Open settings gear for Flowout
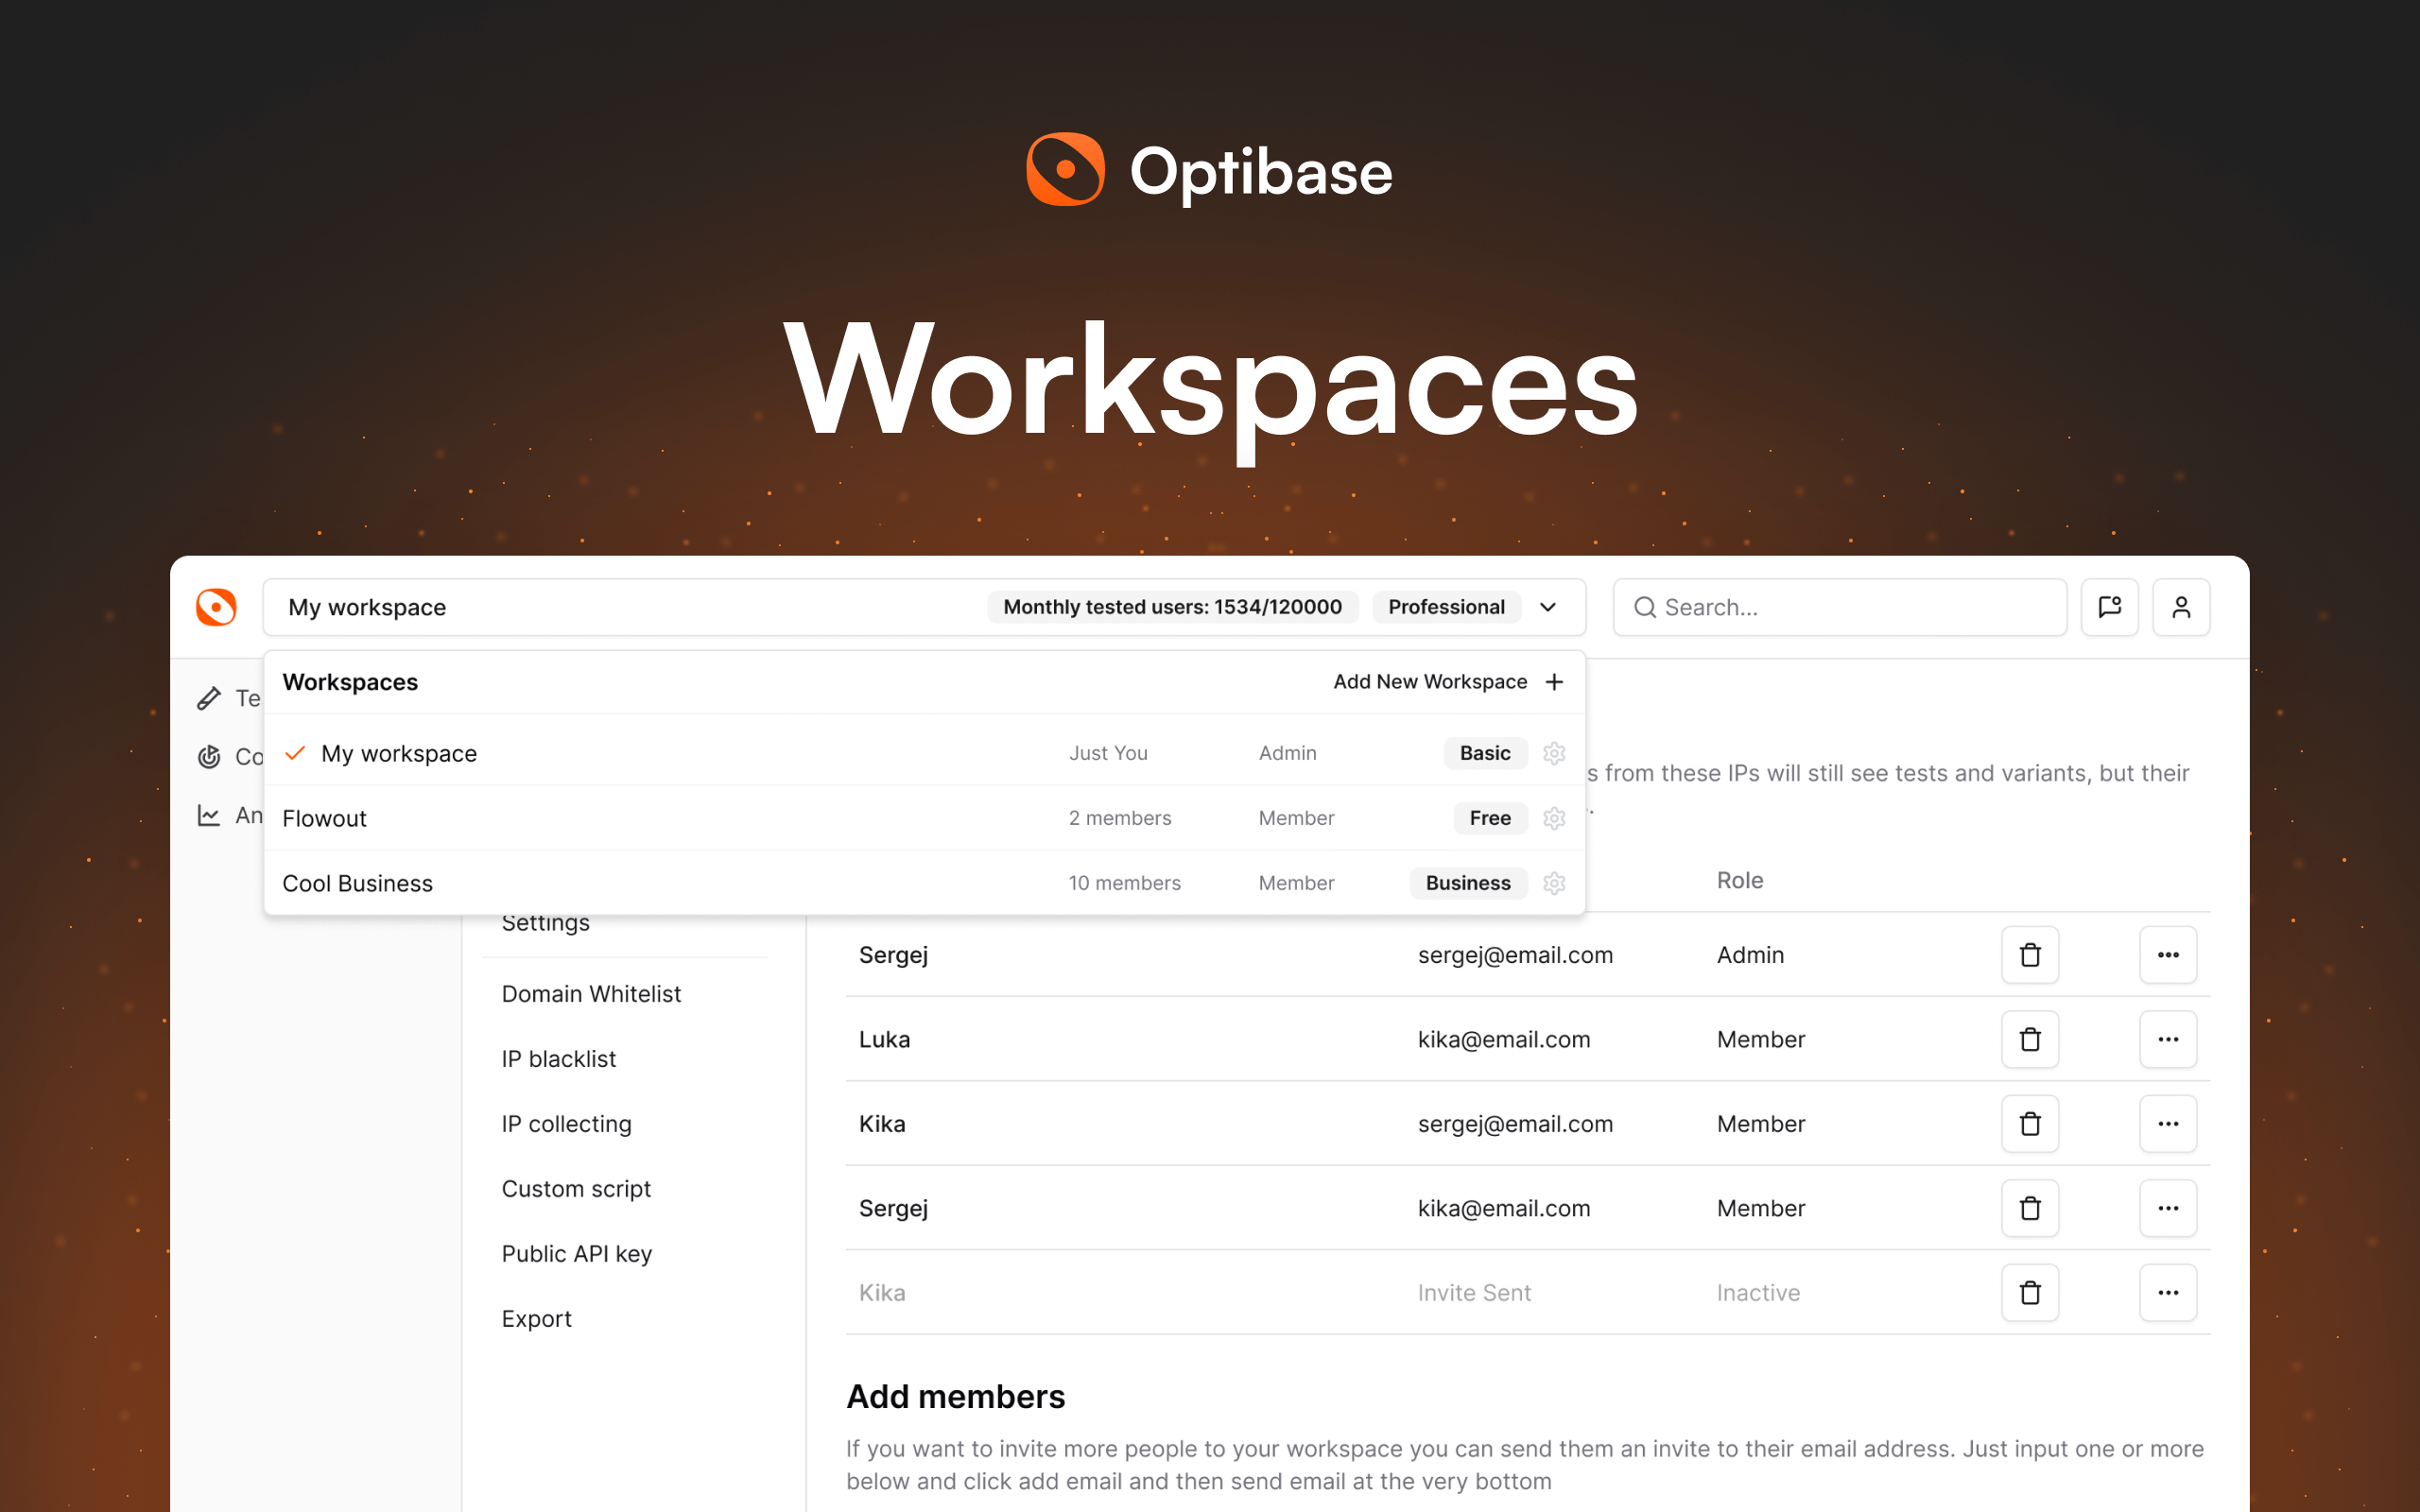 point(1554,818)
